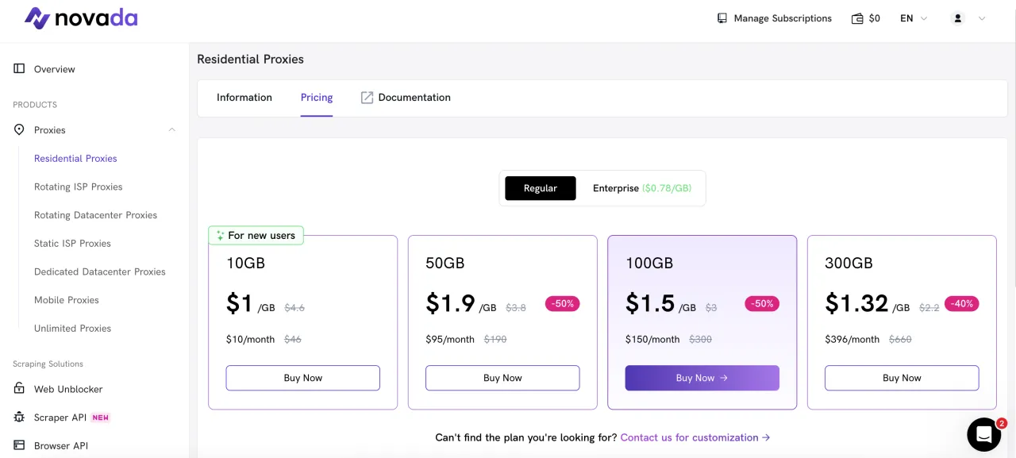
Task: Switch to the Information tab
Action: (244, 98)
